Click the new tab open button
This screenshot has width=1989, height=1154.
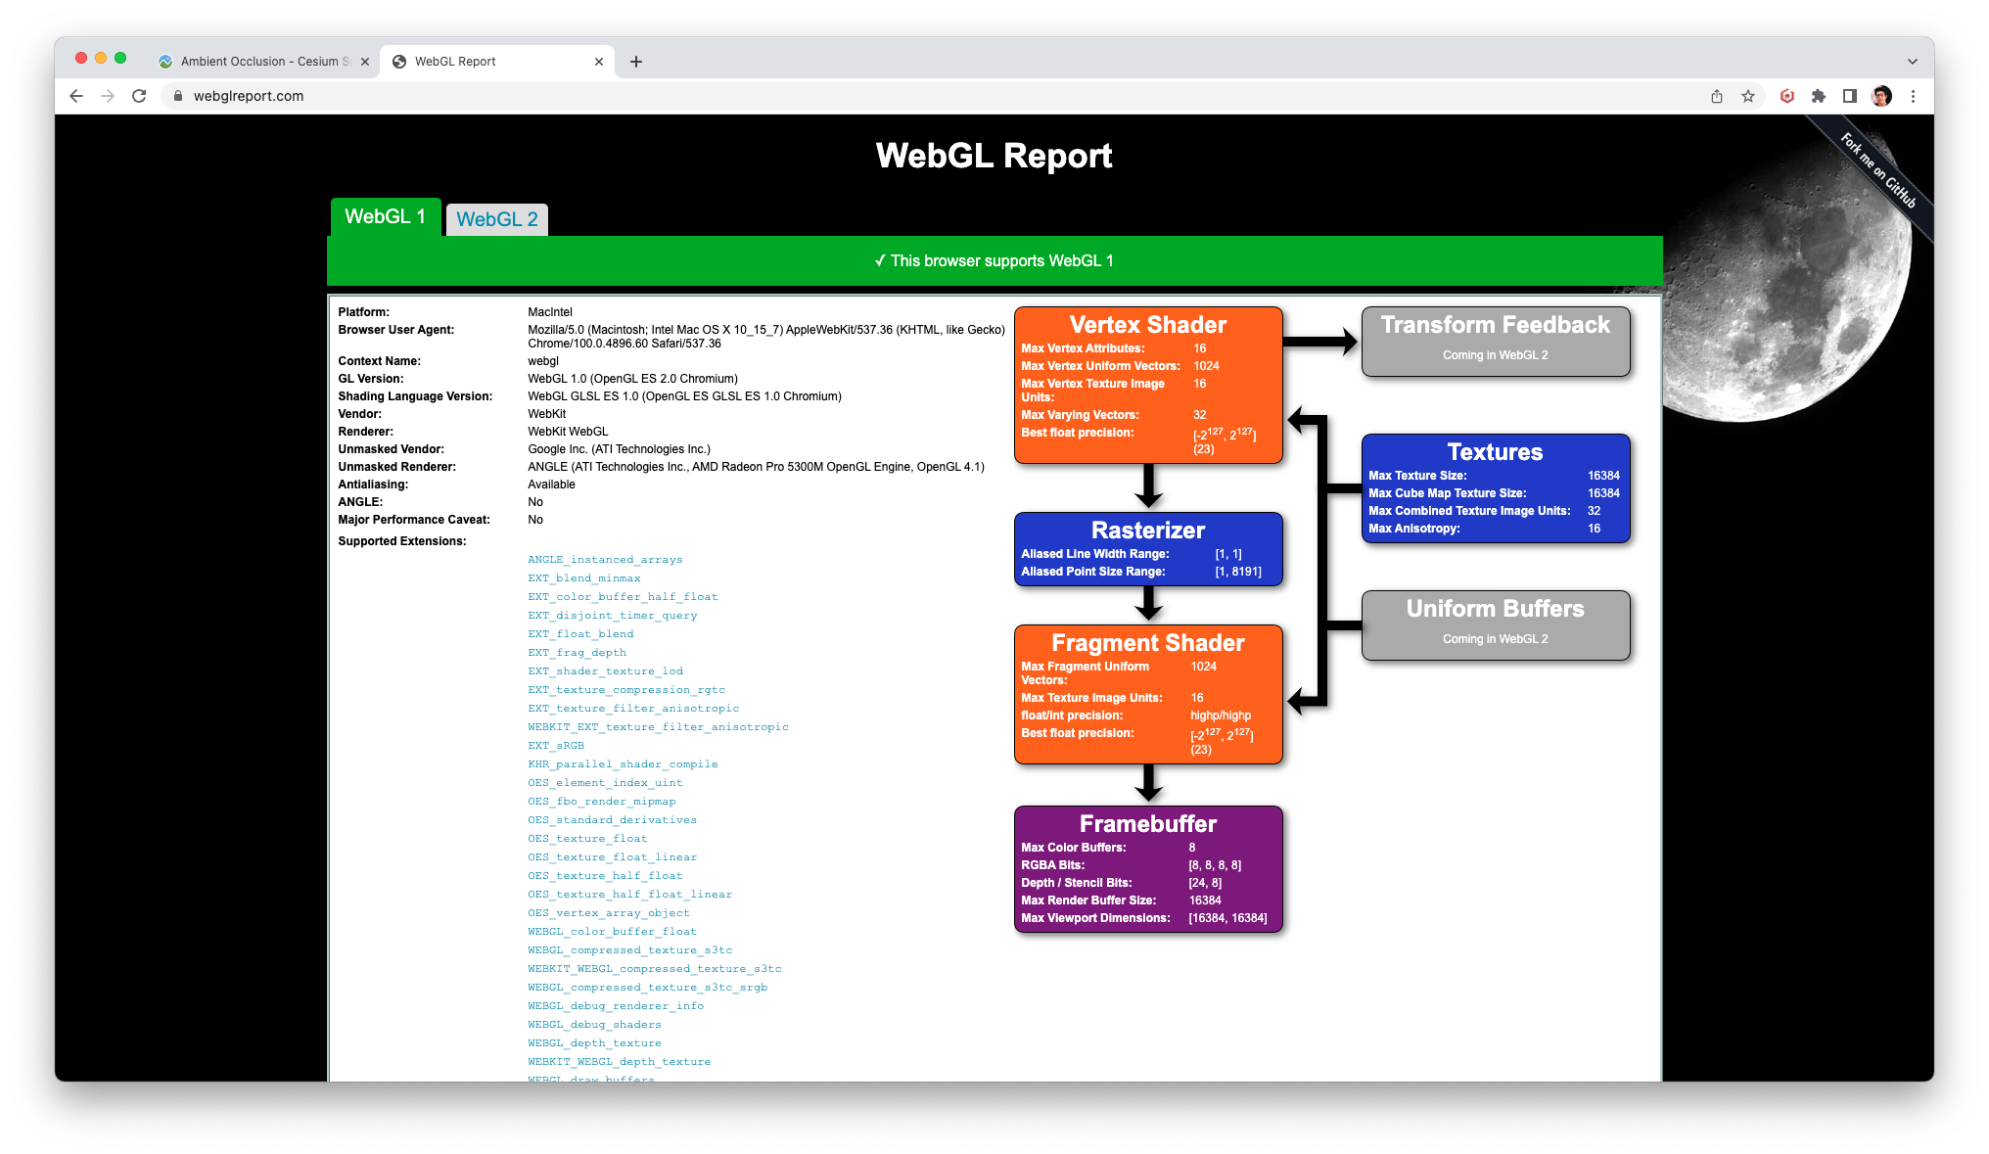pyautogui.click(x=634, y=62)
